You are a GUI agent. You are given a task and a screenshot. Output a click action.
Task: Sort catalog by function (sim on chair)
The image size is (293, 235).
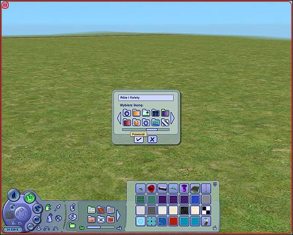click(73, 208)
